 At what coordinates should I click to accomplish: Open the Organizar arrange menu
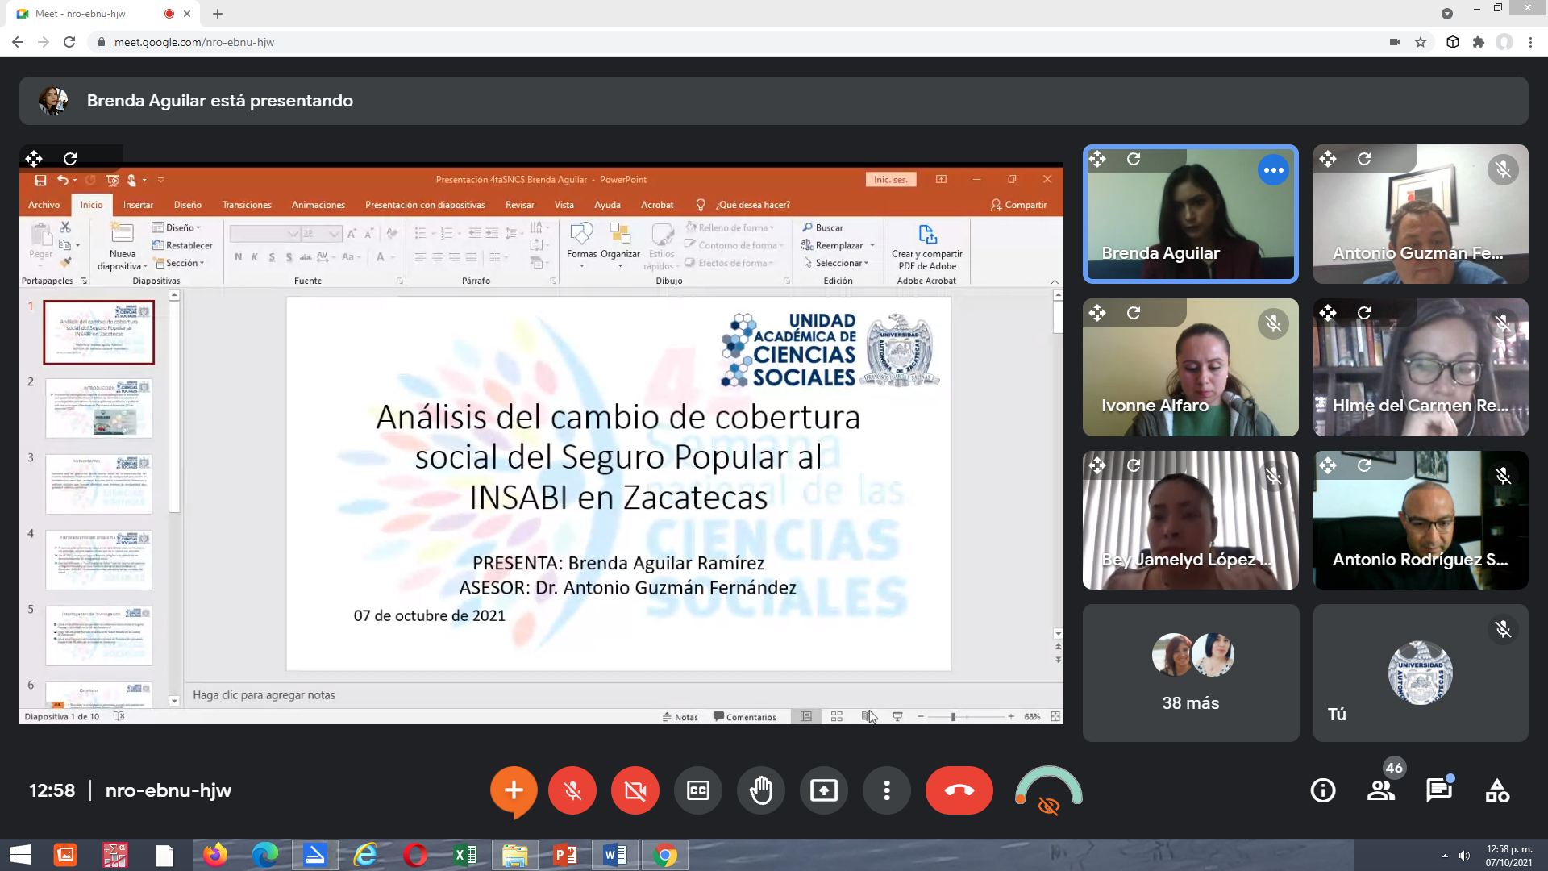[620, 246]
